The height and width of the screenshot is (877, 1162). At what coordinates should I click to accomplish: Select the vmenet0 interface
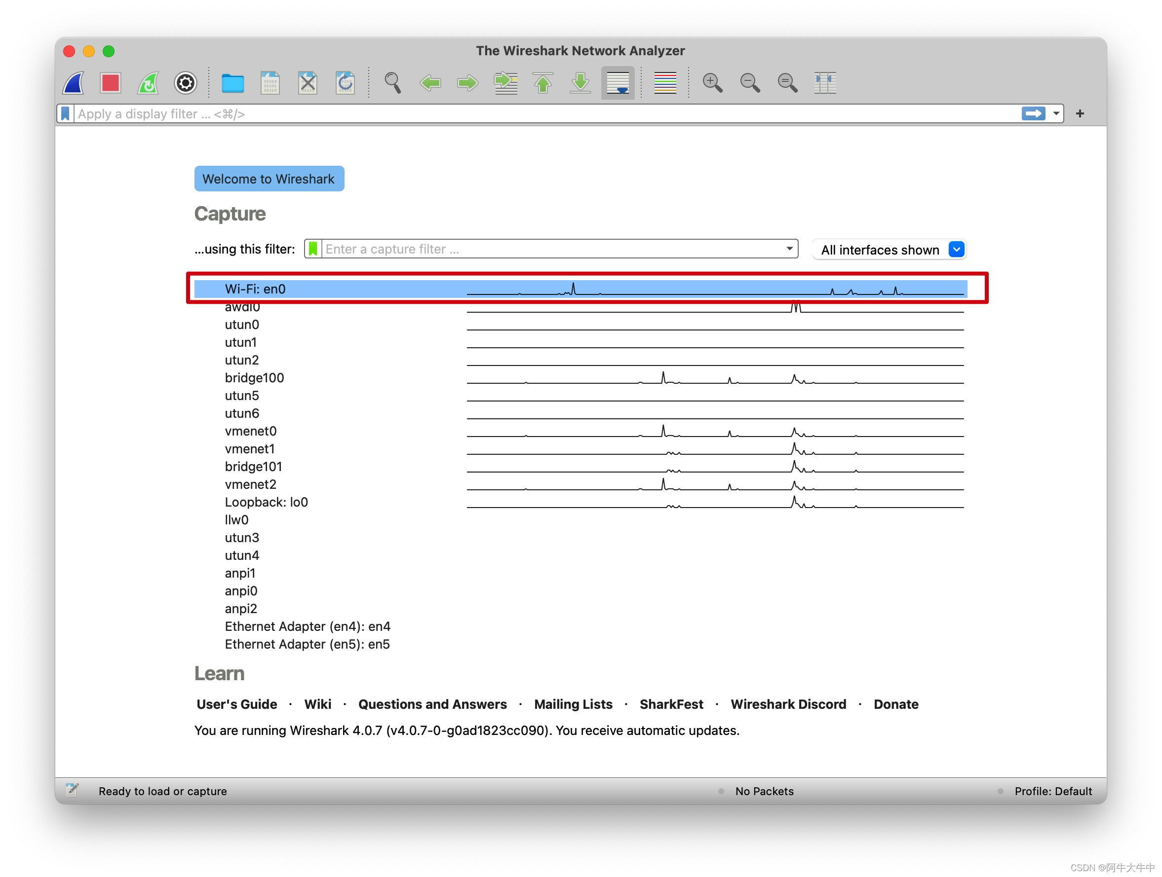(x=581, y=432)
